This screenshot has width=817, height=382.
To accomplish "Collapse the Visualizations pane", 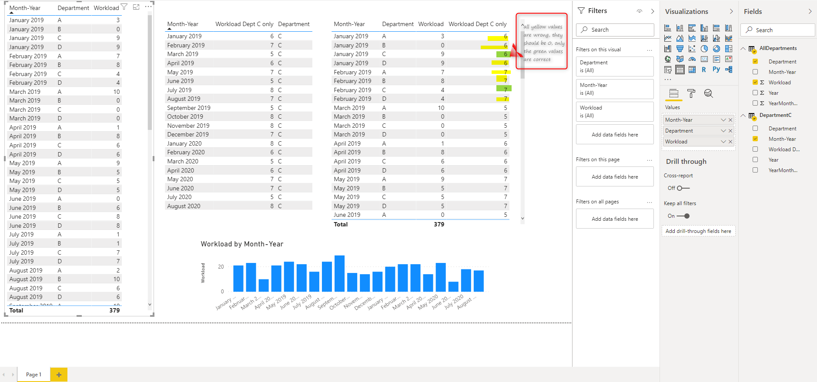I will 731,11.
